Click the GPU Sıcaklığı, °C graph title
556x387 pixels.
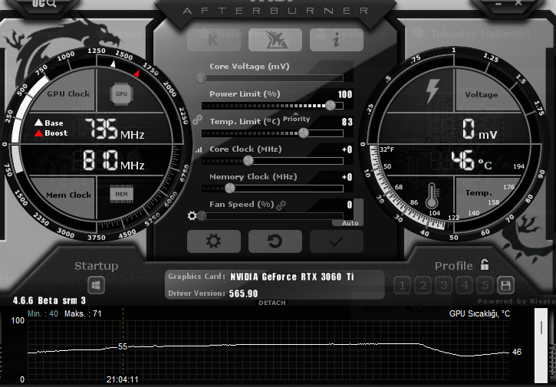pyautogui.click(x=479, y=313)
